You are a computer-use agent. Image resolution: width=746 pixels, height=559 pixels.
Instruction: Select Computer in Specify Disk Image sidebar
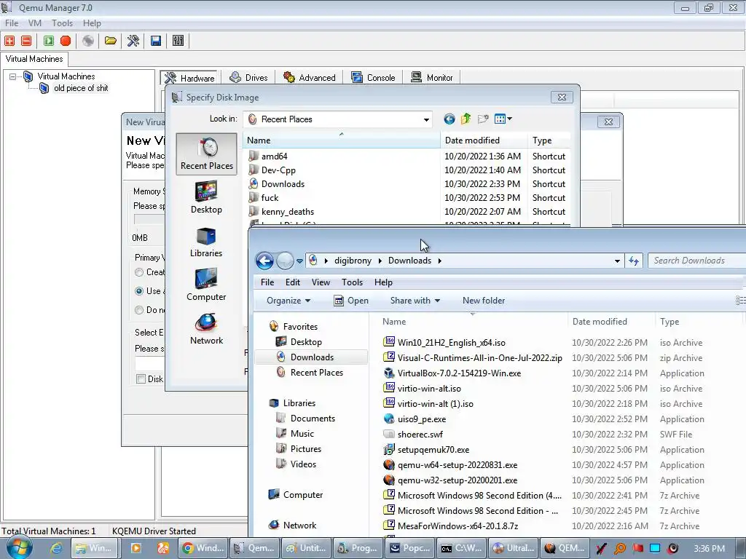[x=206, y=285]
